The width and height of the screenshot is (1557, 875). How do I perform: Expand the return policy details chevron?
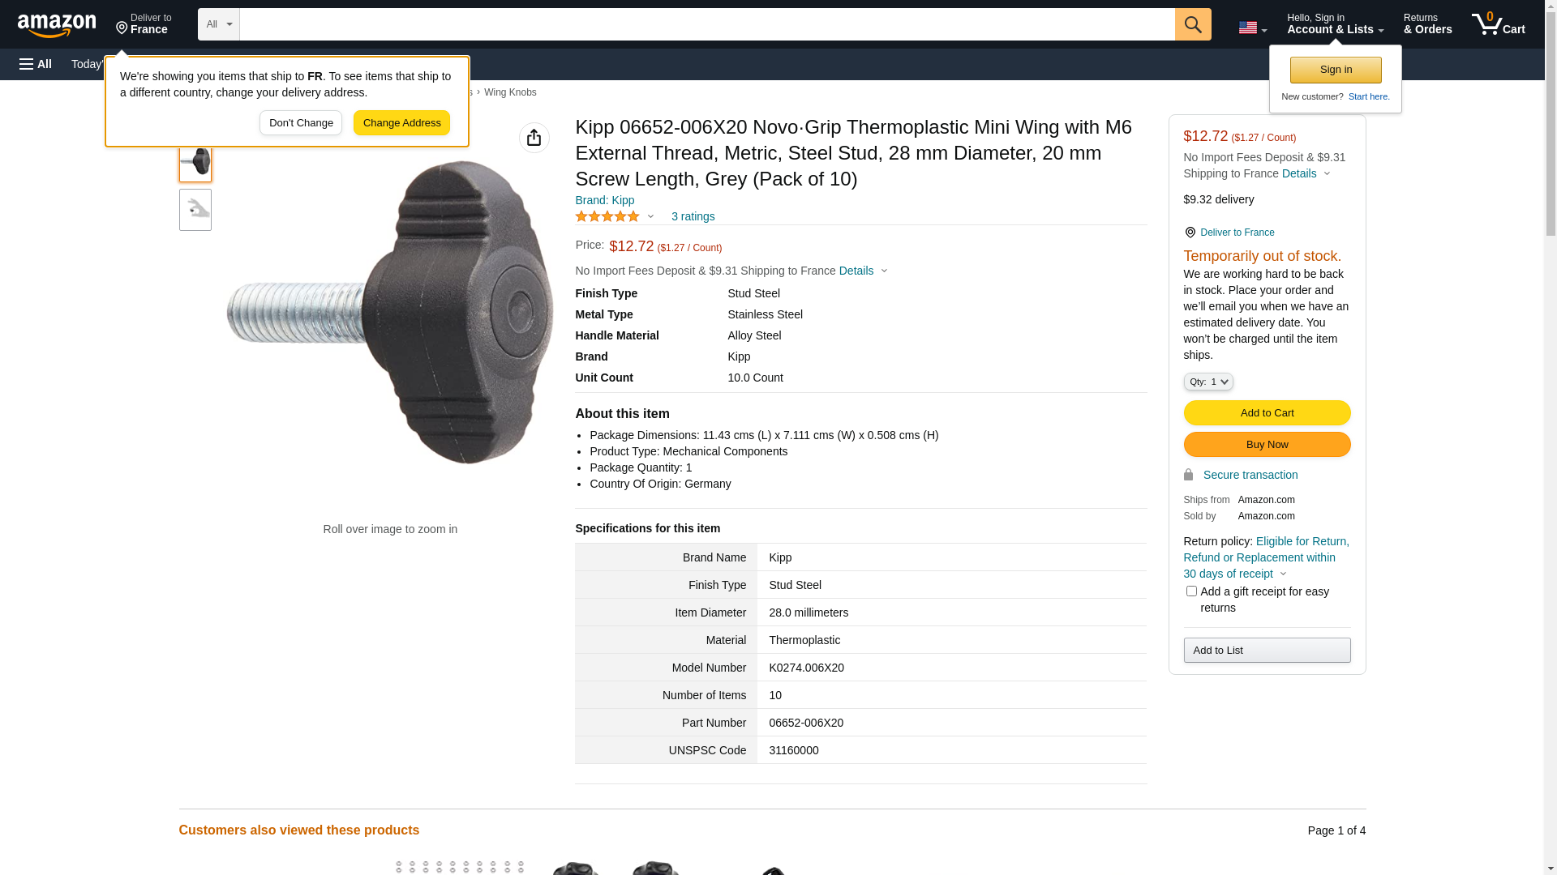pos(1283,574)
